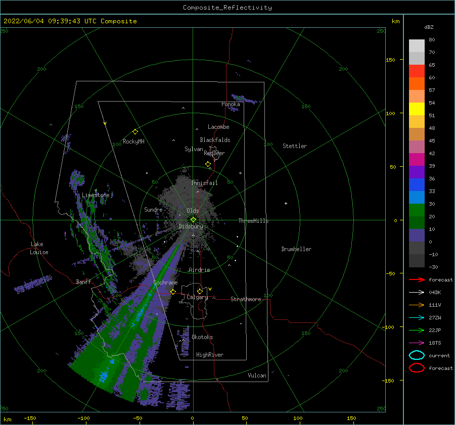Select the cyan current ellipse icon
Viewport: 455px width, 425px height.
coord(417,355)
